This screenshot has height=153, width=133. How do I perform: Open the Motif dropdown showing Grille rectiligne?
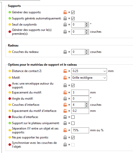pyautogui.click(x=89, y=78)
